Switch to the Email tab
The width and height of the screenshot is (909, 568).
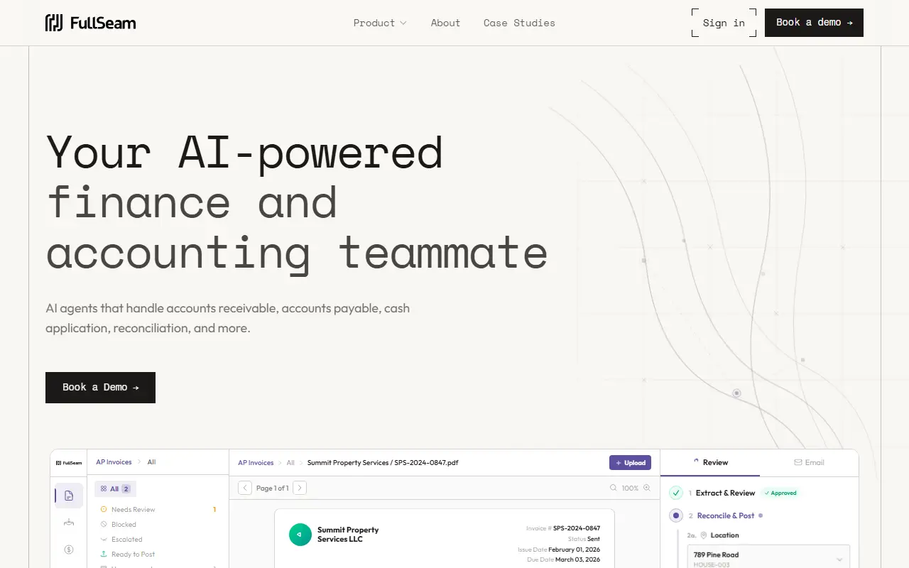[x=809, y=462]
